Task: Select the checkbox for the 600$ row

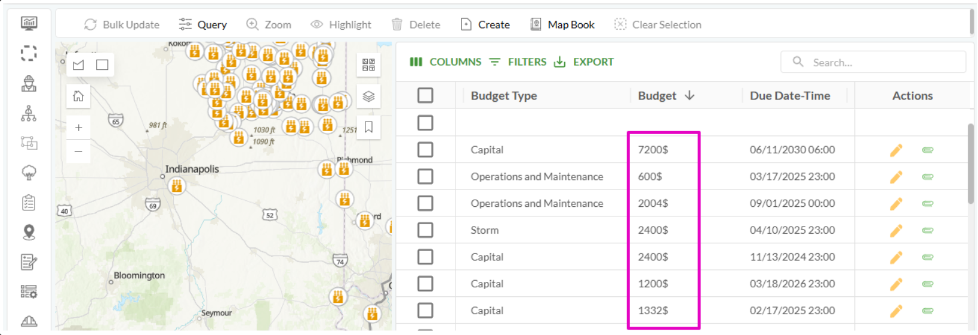Action: (425, 176)
